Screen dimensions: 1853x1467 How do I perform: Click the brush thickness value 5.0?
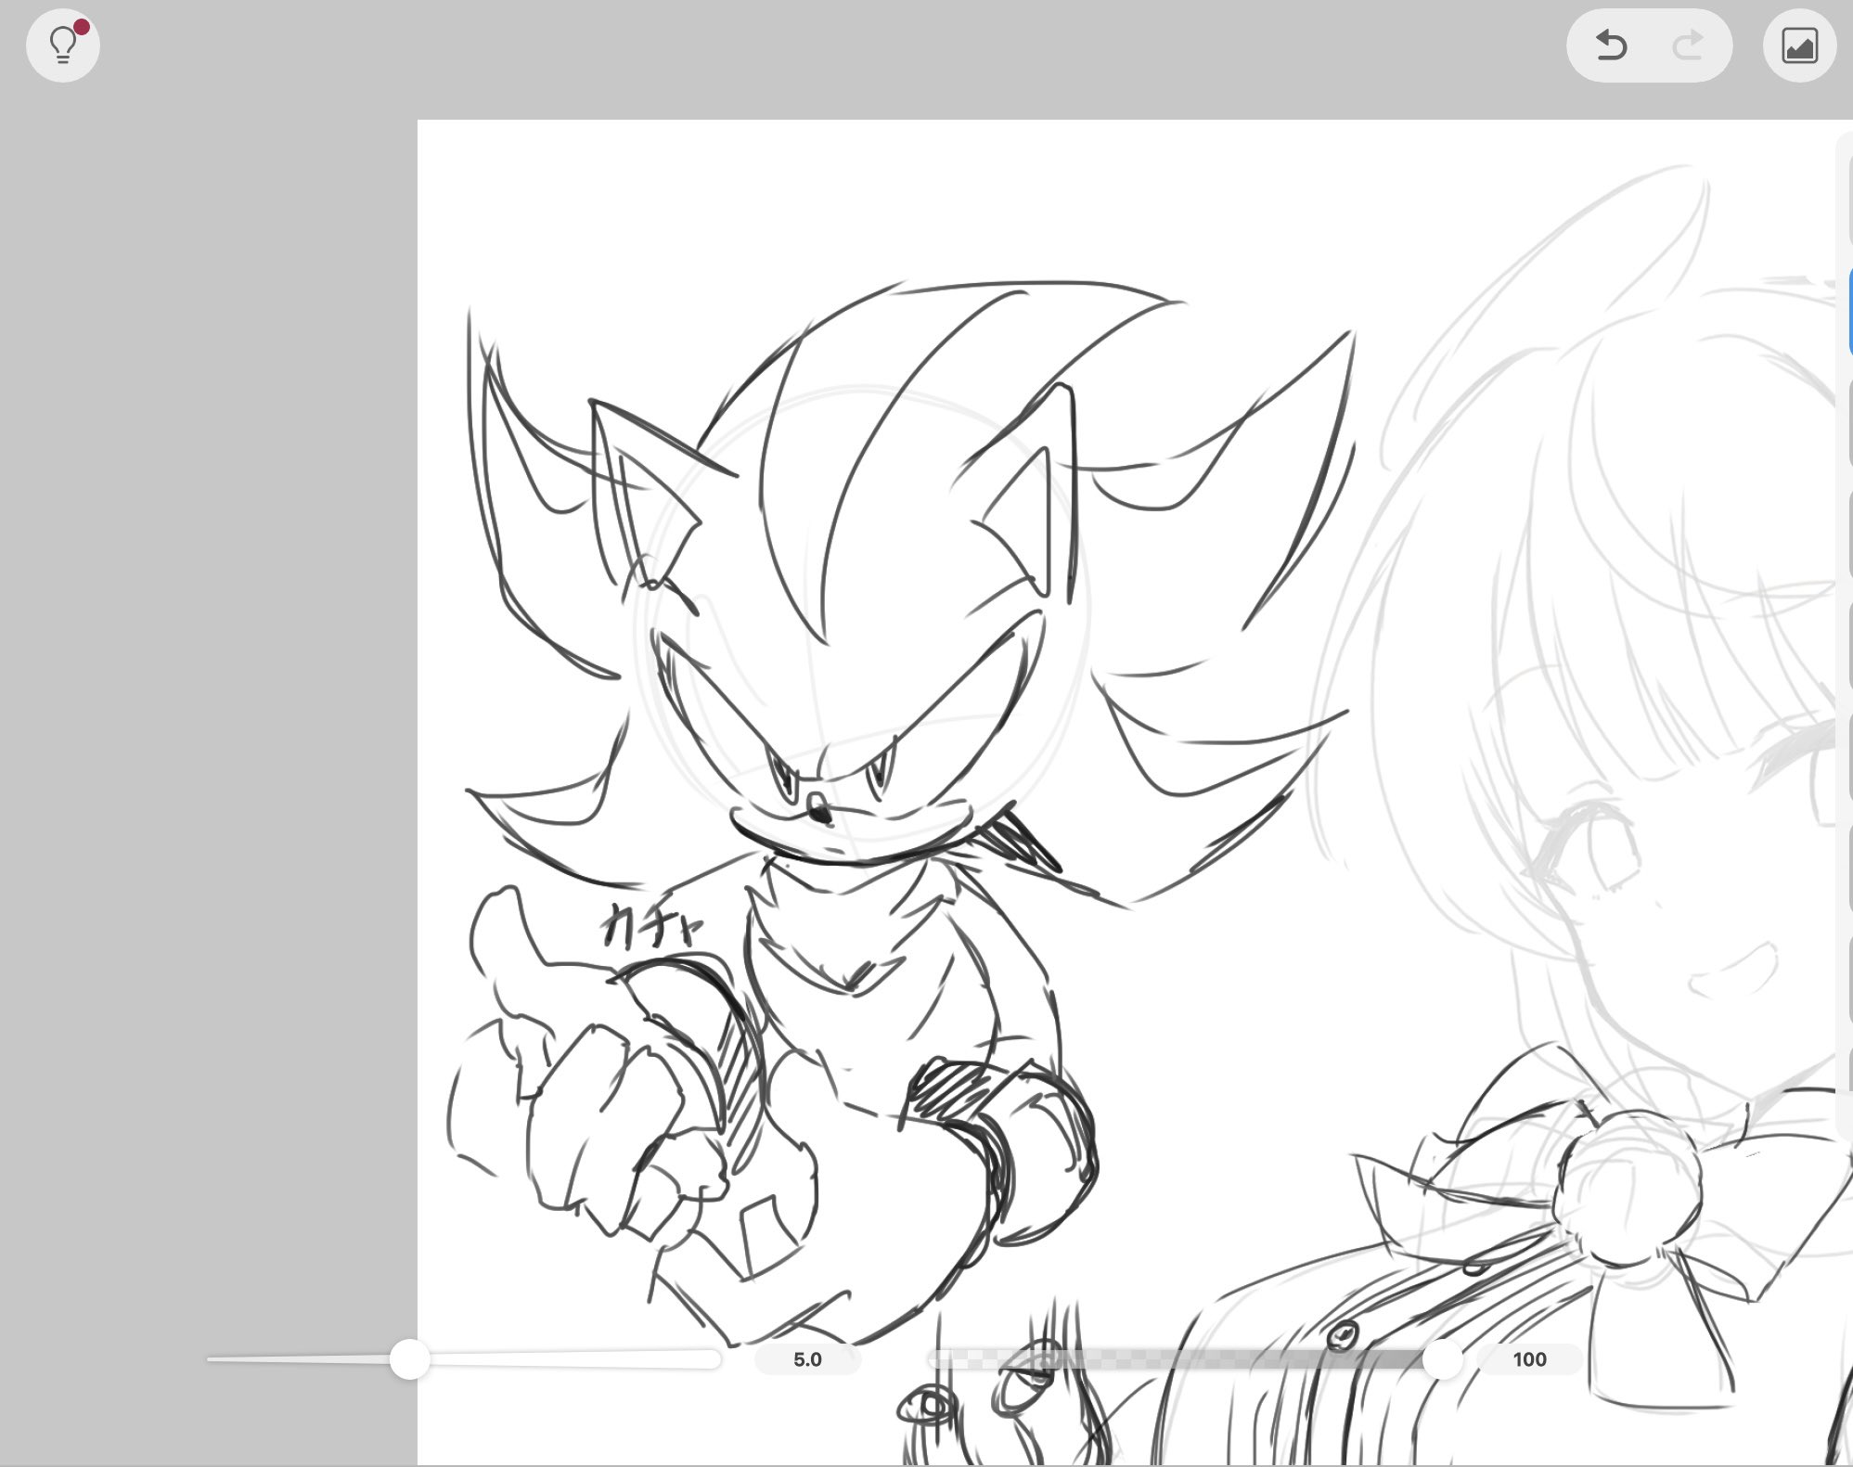point(807,1359)
